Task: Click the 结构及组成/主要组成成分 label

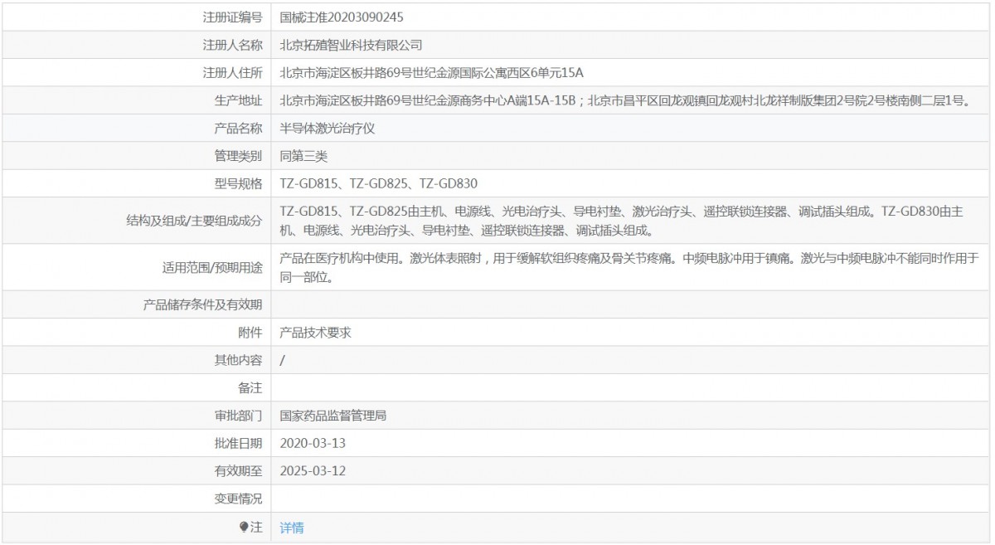Action: click(x=194, y=221)
